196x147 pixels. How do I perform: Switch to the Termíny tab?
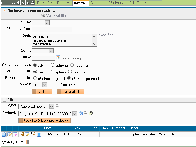click(64, 3)
